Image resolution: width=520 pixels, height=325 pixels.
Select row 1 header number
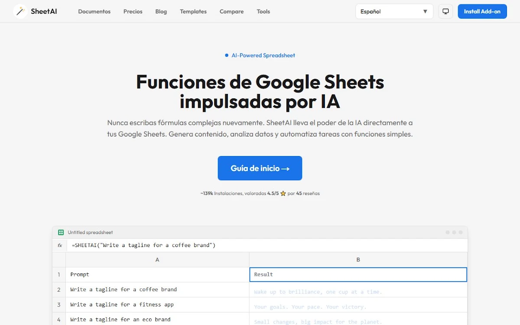coord(59,274)
